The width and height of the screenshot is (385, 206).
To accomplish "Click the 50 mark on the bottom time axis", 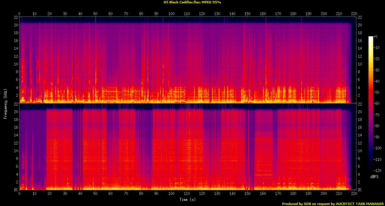I will [95, 194].
